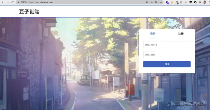Open the Chrome profile avatar
This screenshot has width=210, height=110.
point(205,2)
